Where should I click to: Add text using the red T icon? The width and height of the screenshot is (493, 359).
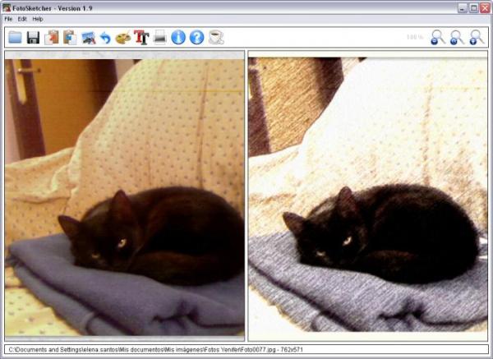click(x=141, y=37)
